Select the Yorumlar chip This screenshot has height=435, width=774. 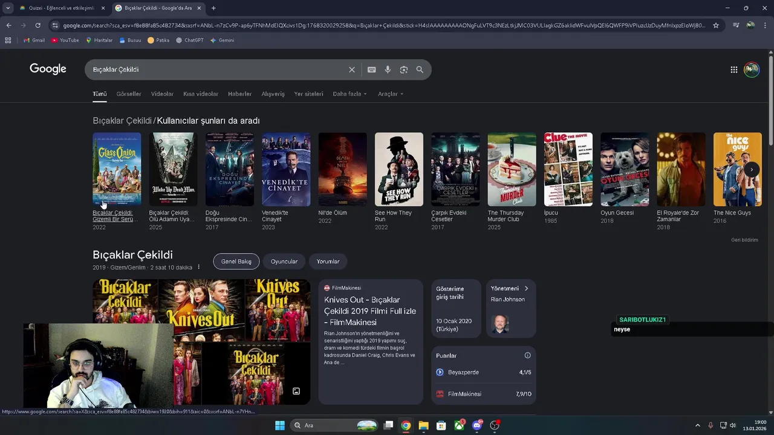click(328, 262)
